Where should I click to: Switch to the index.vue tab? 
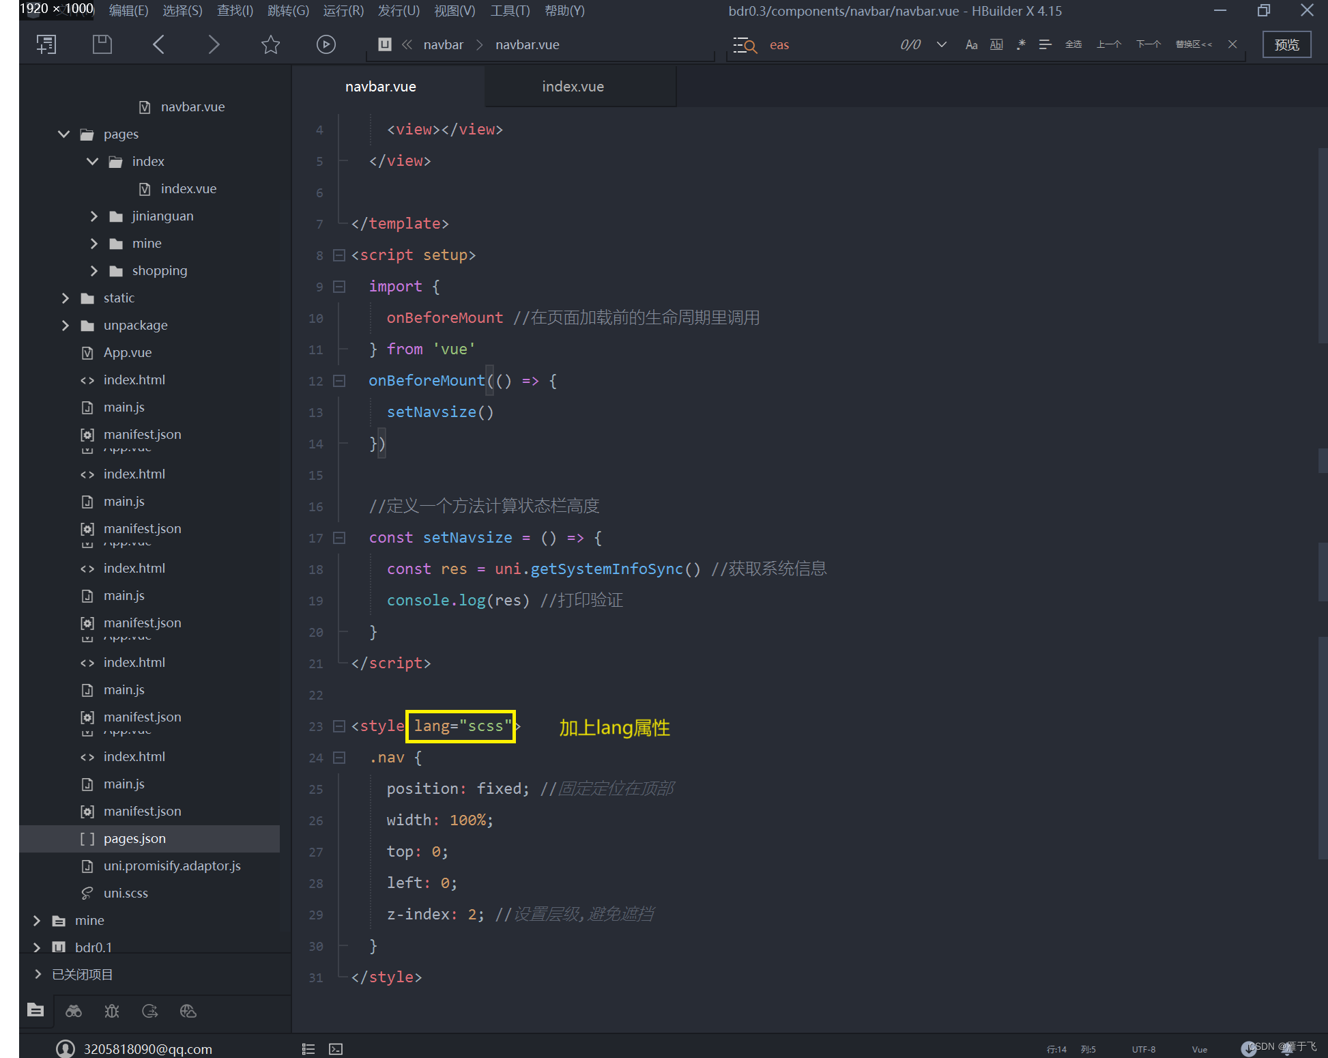573,87
